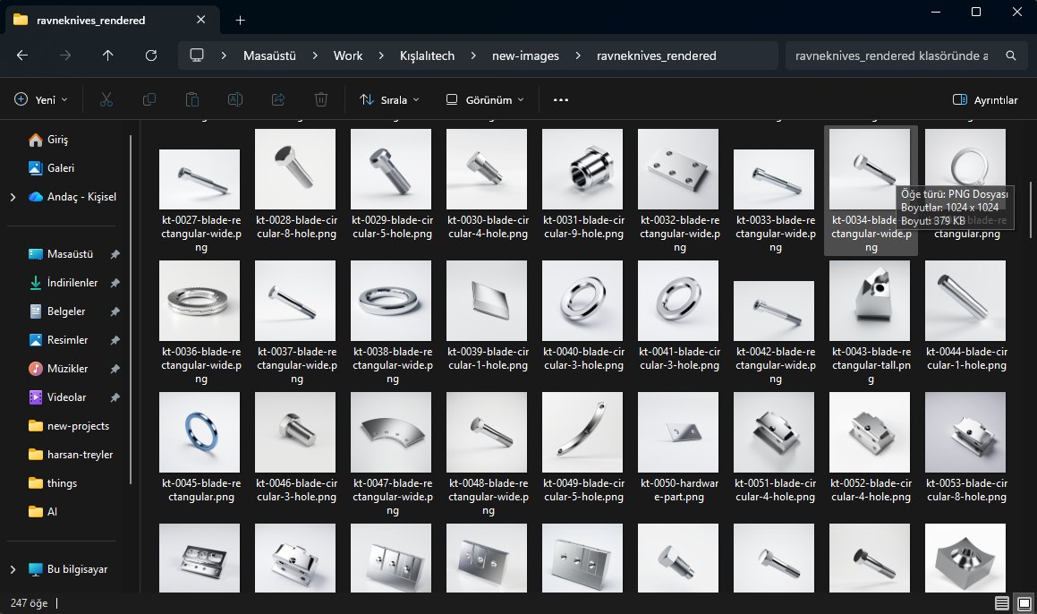Select thumbnail kt-0050-hardware-part.png

pos(678,432)
